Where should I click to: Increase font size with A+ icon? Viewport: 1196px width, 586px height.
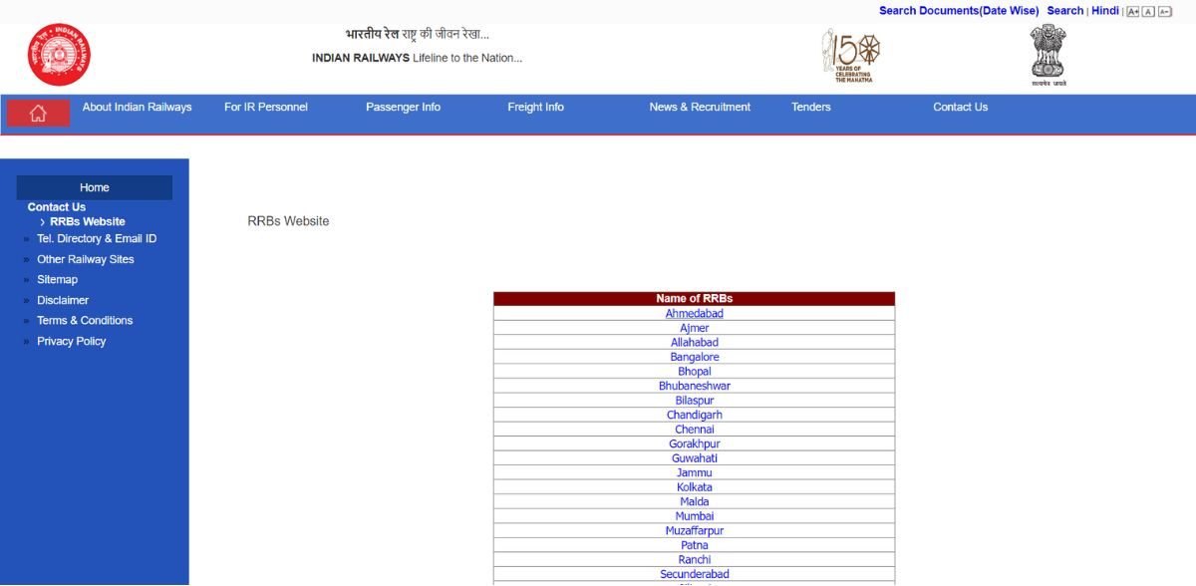pos(1132,12)
